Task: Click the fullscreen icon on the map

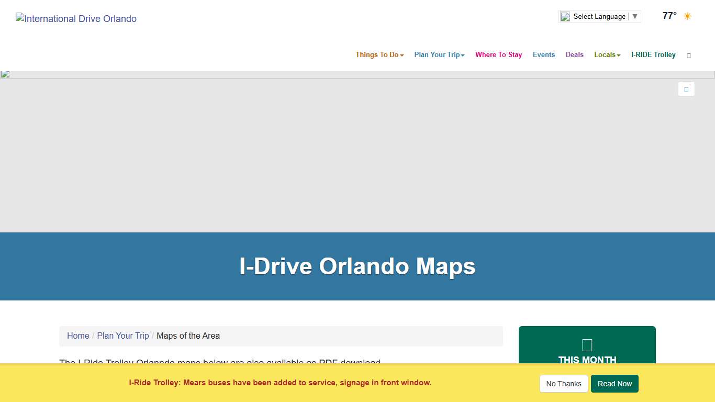Action: [x=686, y=89]
